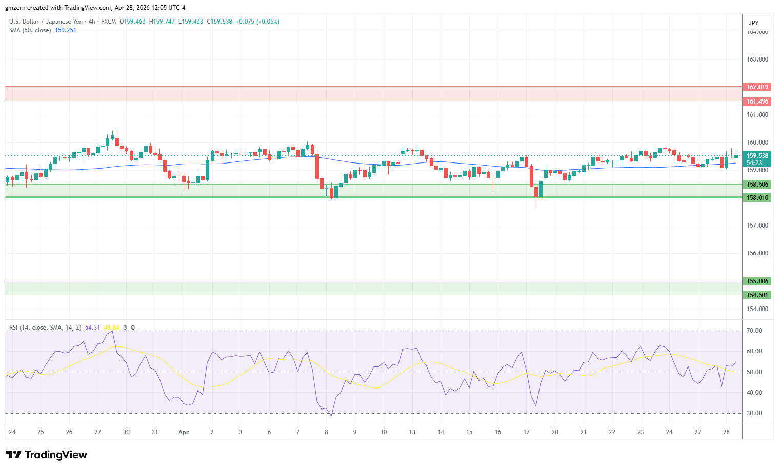The width and height of the screenshot is (779, 470).
Task: Click the 155.006 green price label
Action: click(757, 281)
